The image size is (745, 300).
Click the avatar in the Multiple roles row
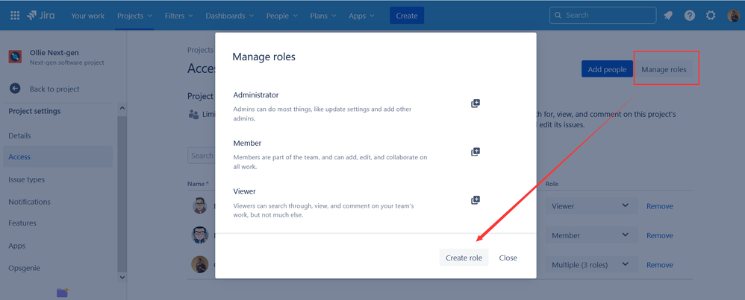point(199,264)
